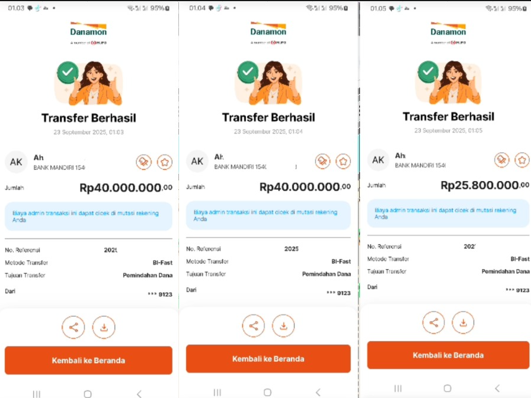Tap the Android back arrow on the 01:03 screen
This screenshot has height=398, width=531.
[139, 394]
